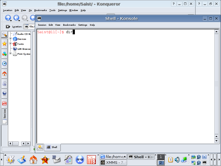Image resolution: width=221 pixels, height=166 pixels.
Task: Open the Session menu in Konsole
Action: coord(42,25)
